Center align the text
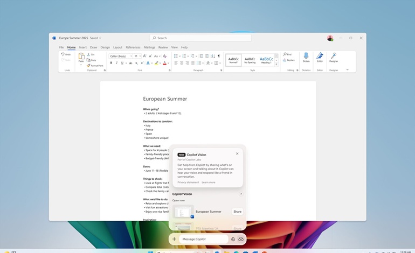The height and width of the screenshot is (253, 415). [x=182, y=63]
